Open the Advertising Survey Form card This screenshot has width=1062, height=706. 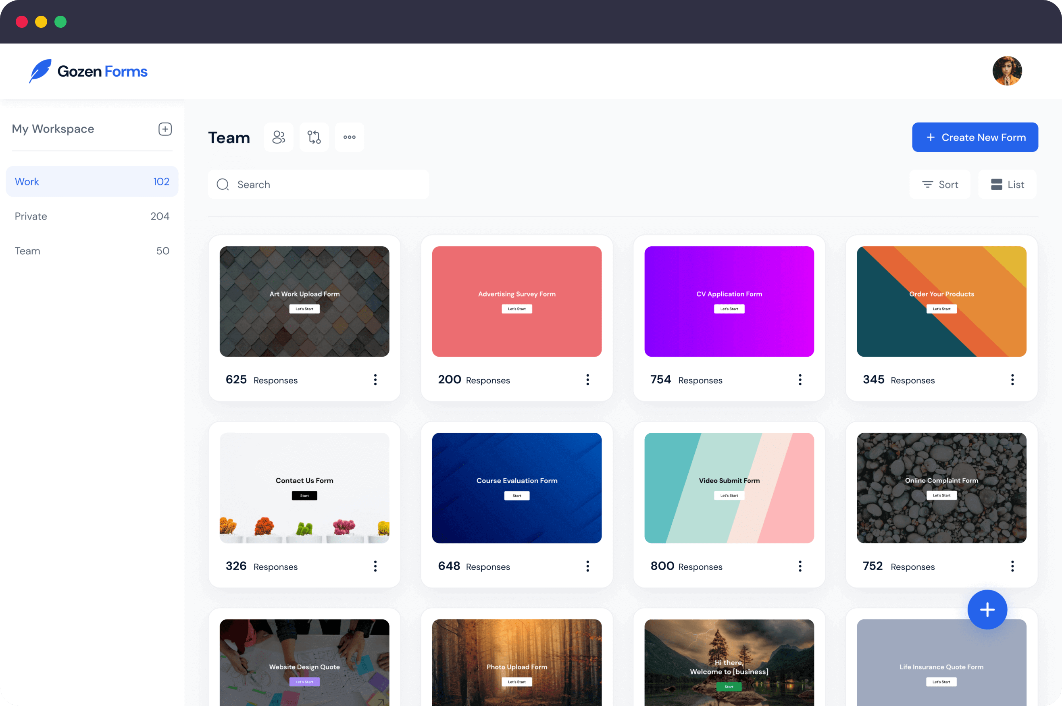(x=516, y=301)
